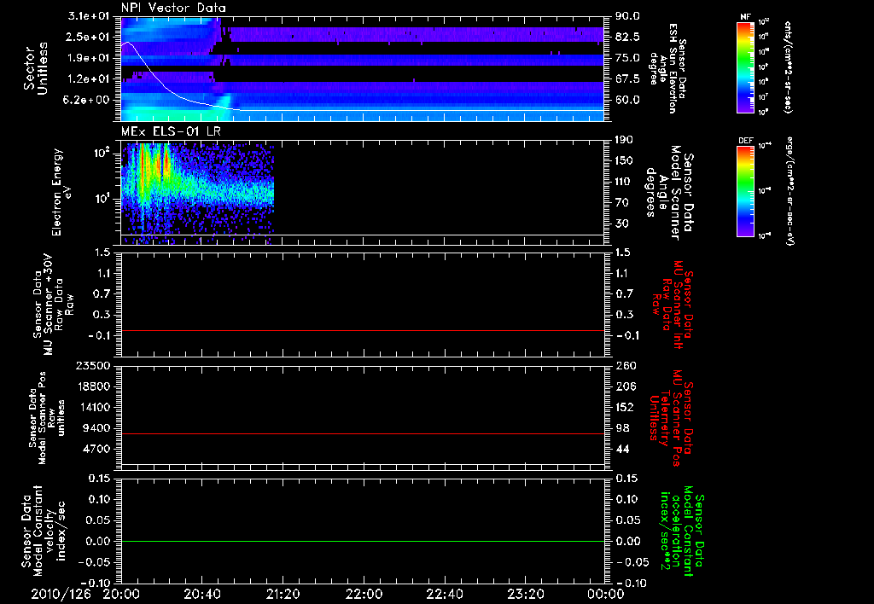Click the 'cnts/(cm**2-sr-sec)' units label
The height and width of the screenshot is (604, 874).
(x=788, y=67)
